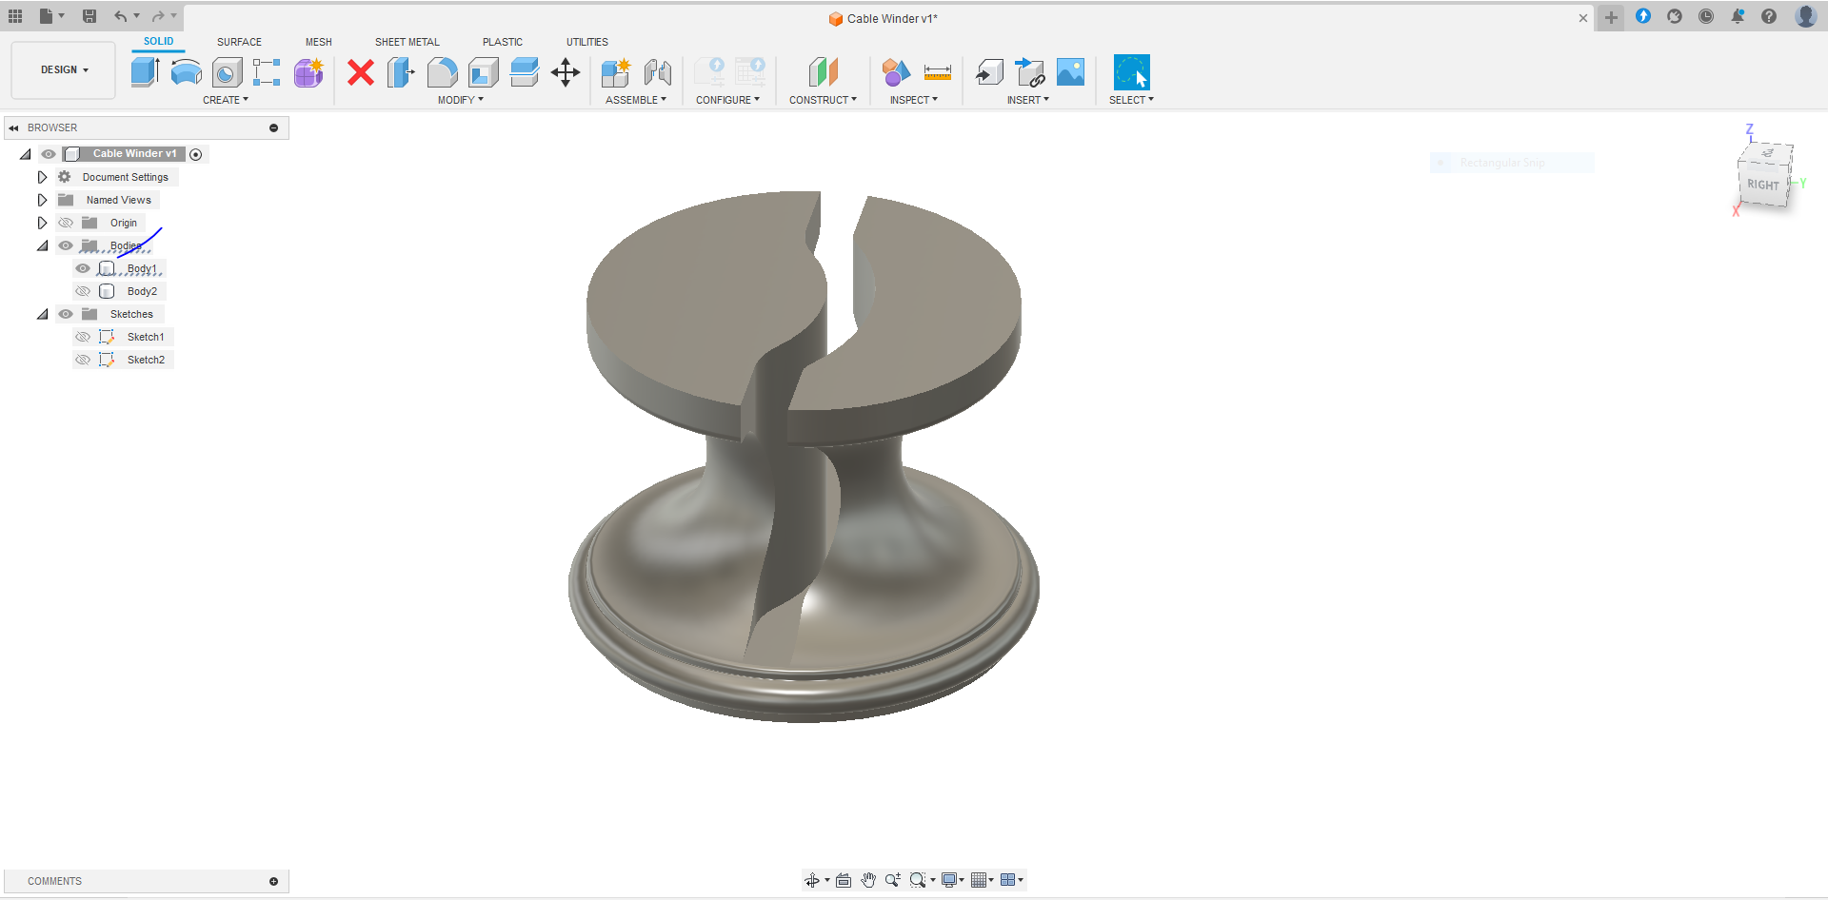Select the Revolve tool icon
The image size is (1828, 900).
point(186,72)
